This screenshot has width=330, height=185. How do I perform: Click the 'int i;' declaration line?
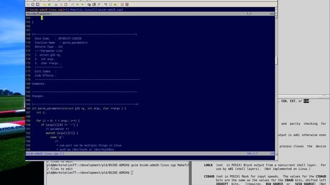coord(41,113)
